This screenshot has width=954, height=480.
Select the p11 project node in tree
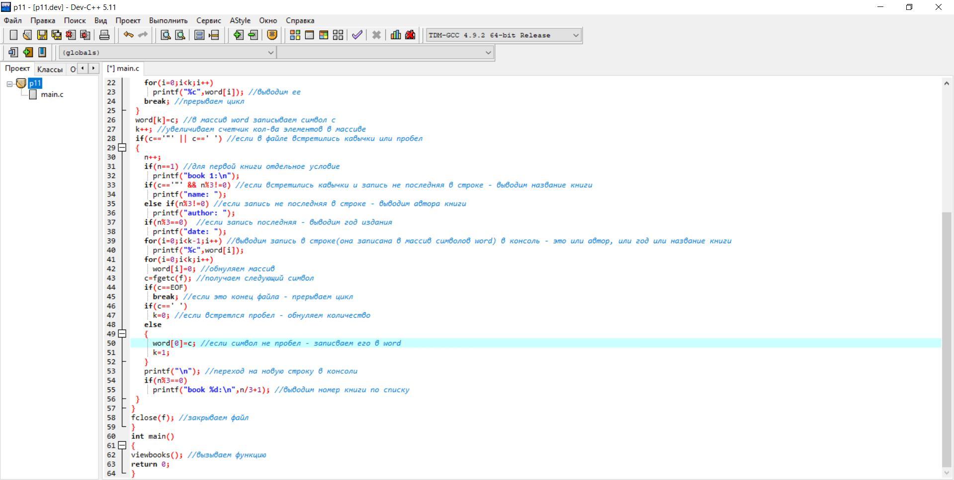(x=35, y=83)
